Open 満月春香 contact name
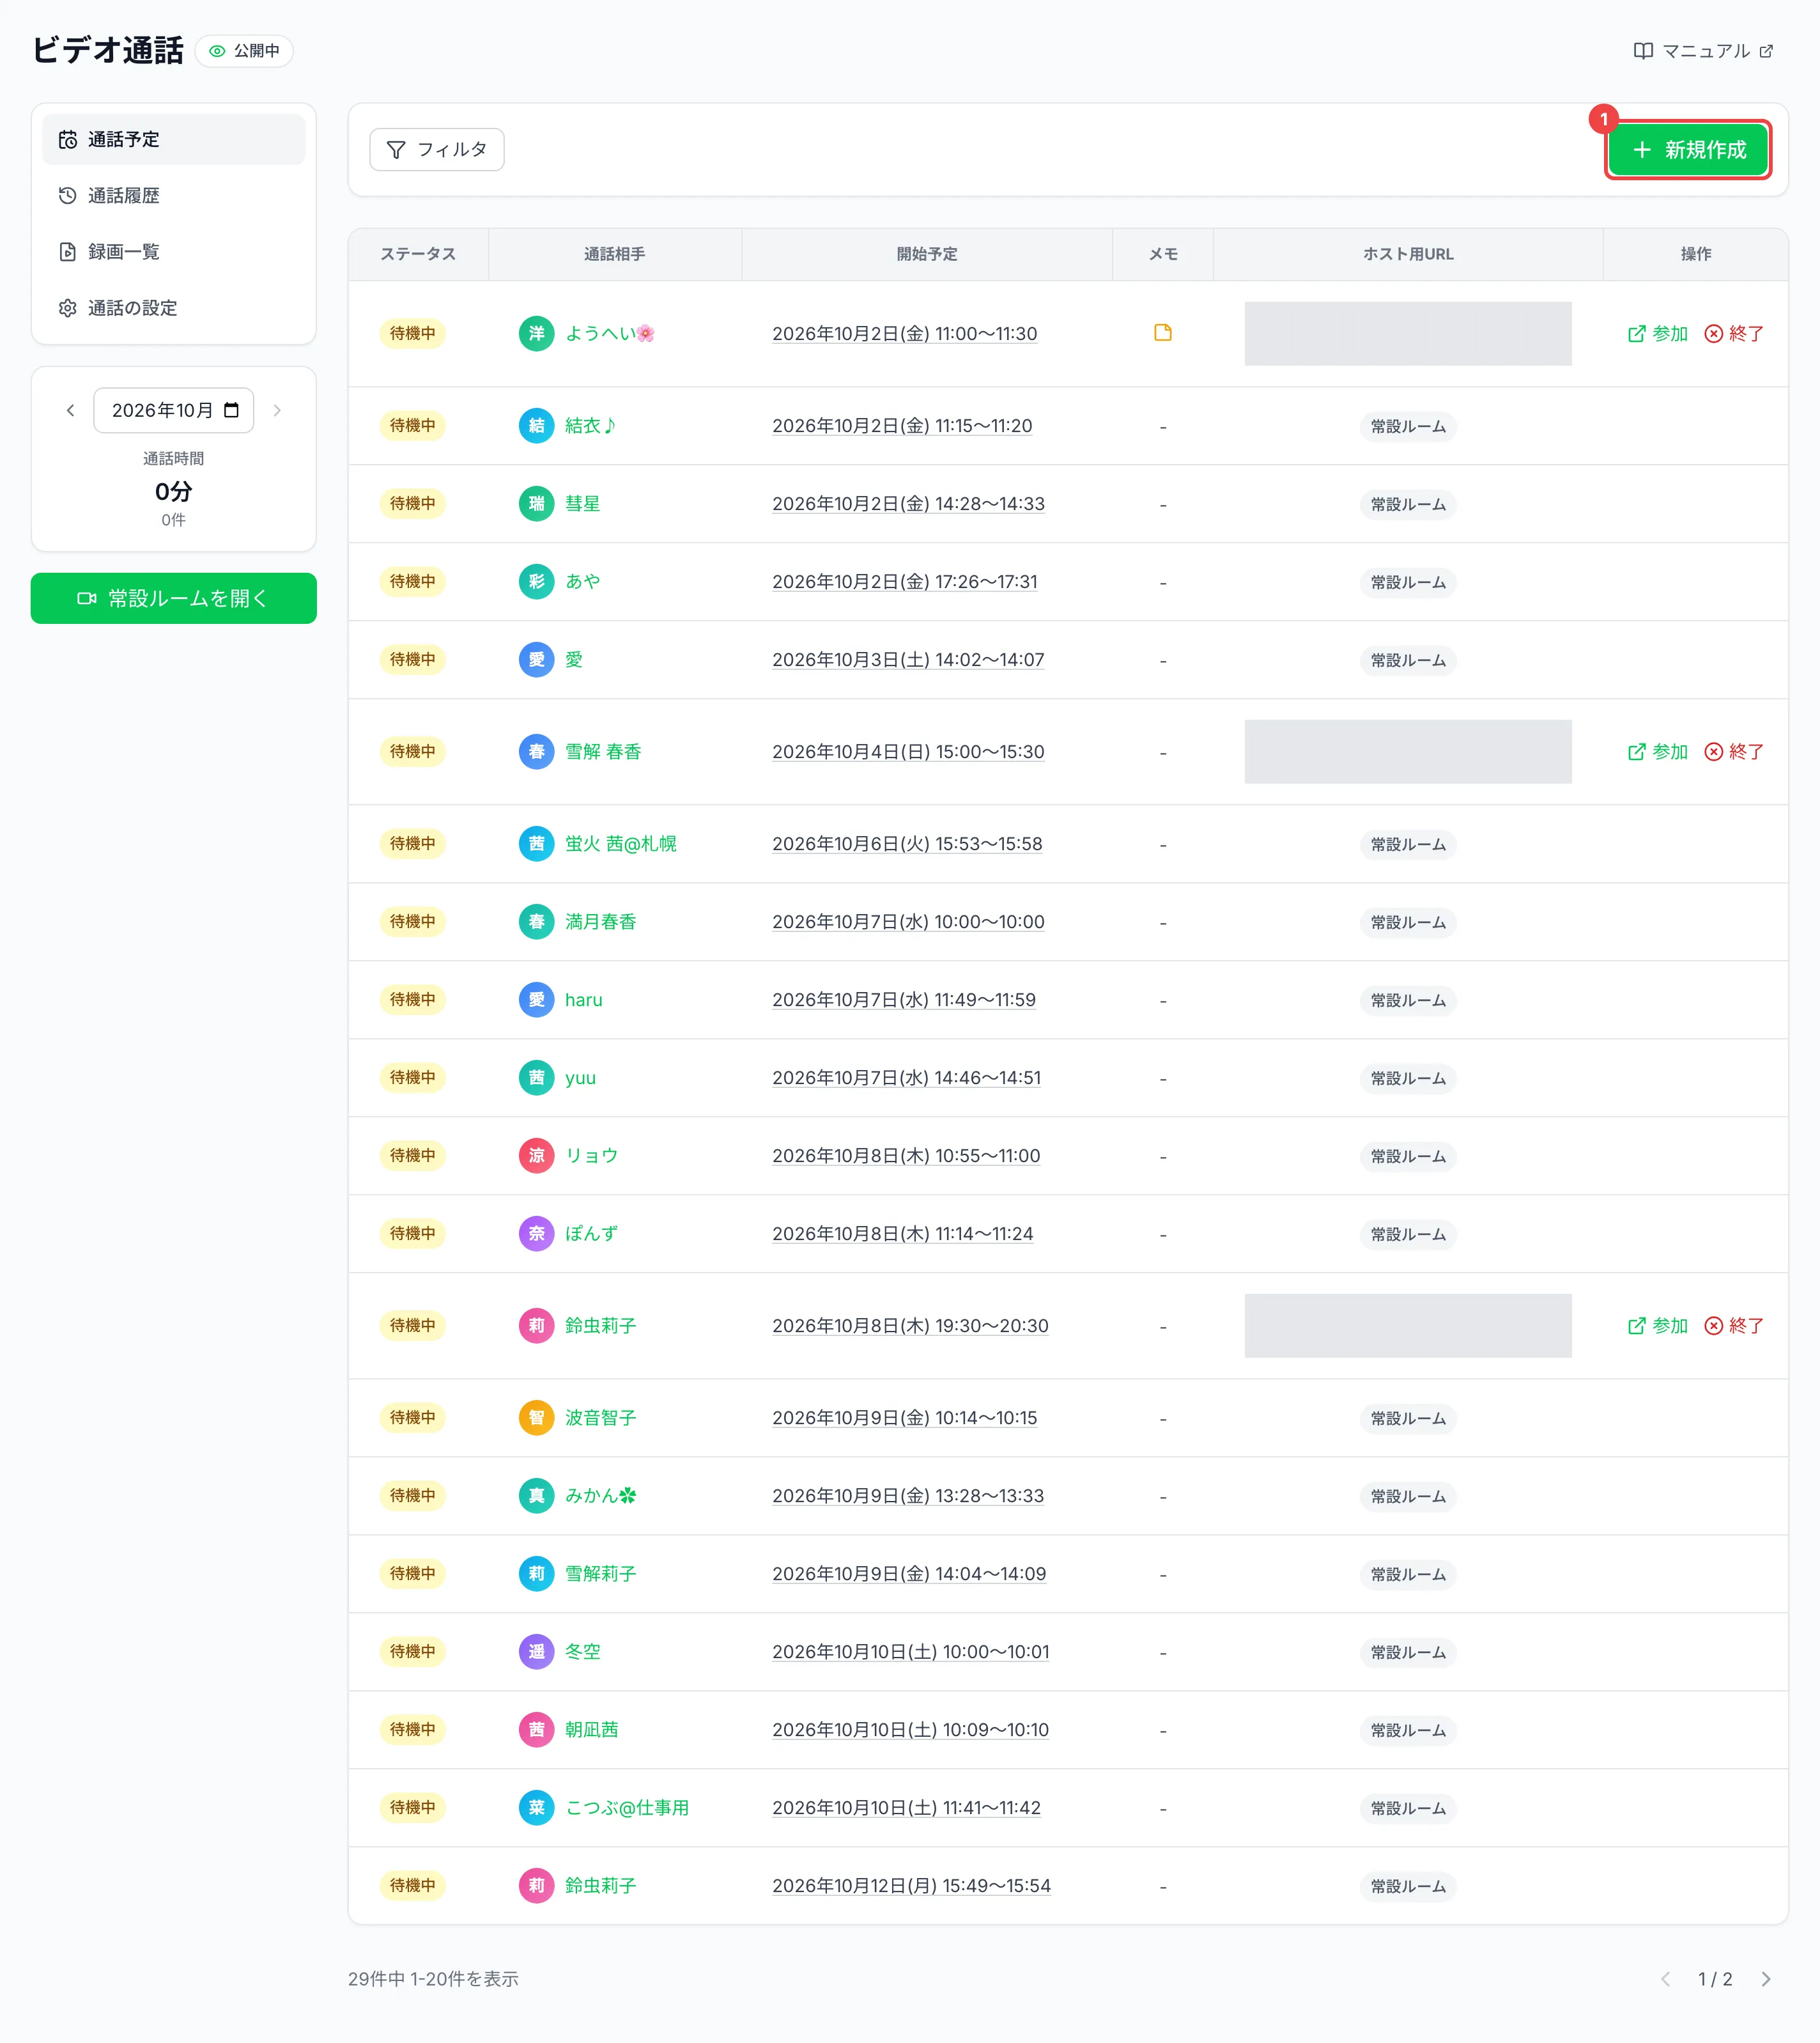The image size is (1820, 2043). (x=601, y=922)
